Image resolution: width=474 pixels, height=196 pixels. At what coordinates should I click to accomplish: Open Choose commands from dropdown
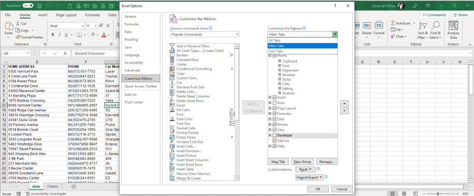coord(204,35)
